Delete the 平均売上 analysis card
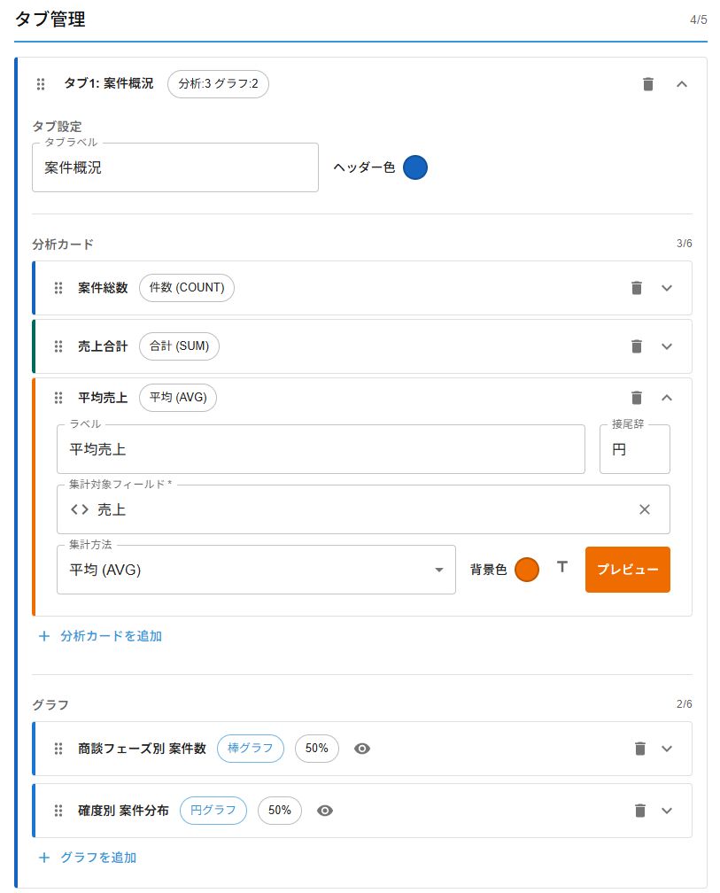720x893 pixels. coord(636,397)
